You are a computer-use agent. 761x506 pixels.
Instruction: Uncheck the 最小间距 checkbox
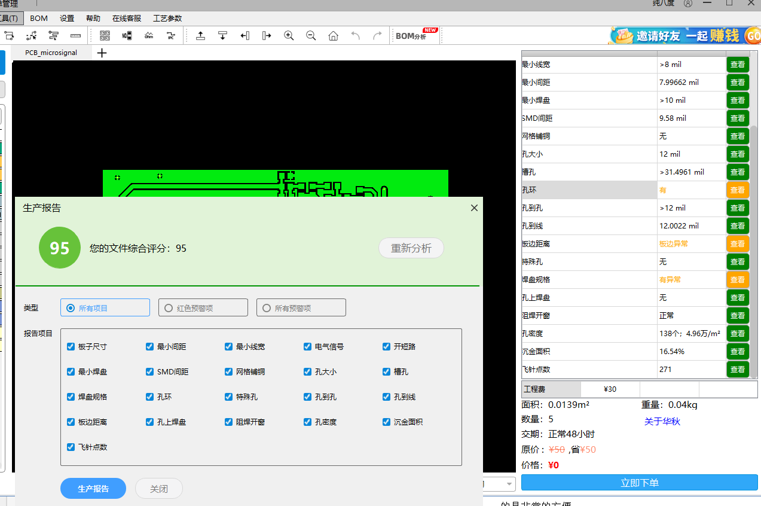[150, 346]
